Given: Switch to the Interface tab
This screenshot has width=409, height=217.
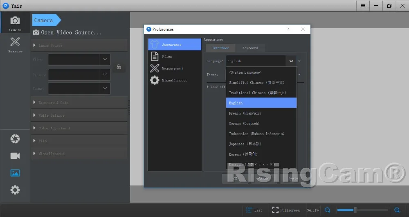Looking at the screenshot, I should coord(220,48).
